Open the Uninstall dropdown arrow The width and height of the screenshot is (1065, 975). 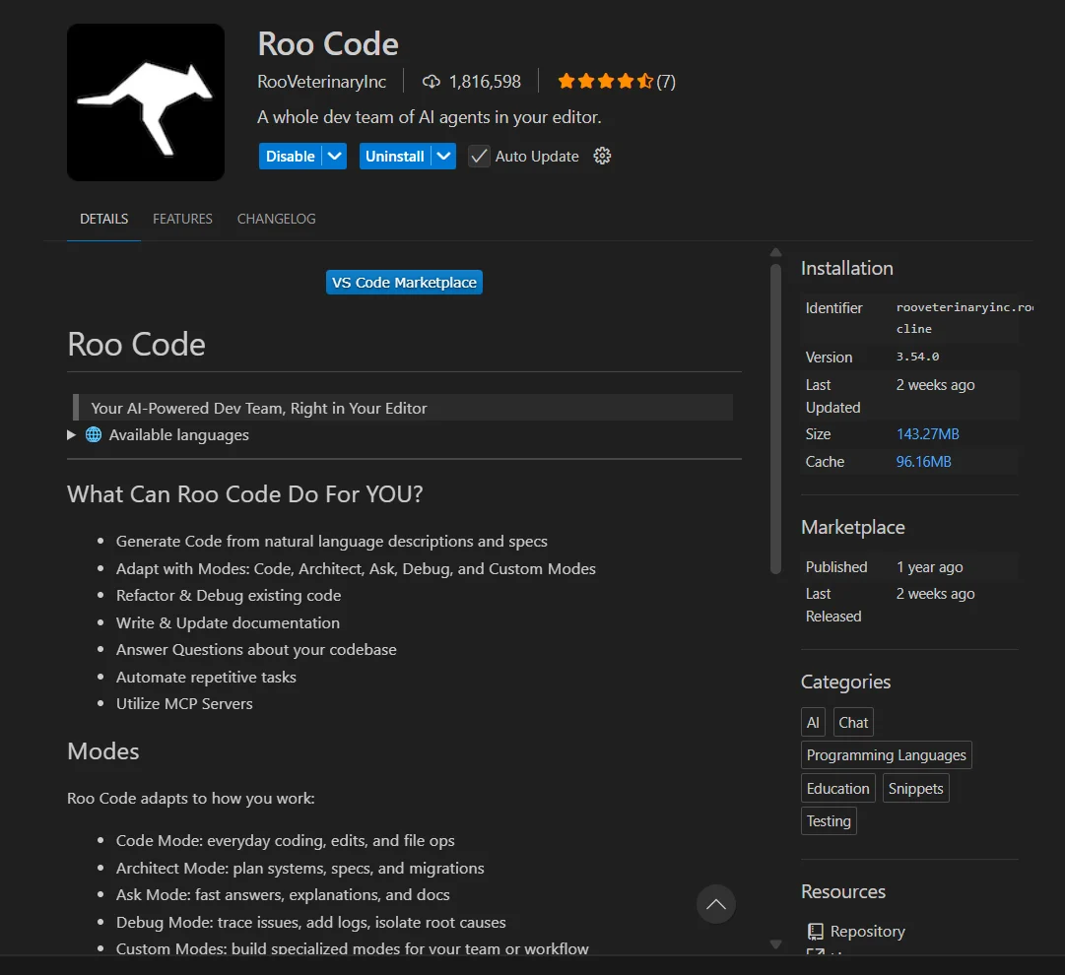[x=443, y=157]
